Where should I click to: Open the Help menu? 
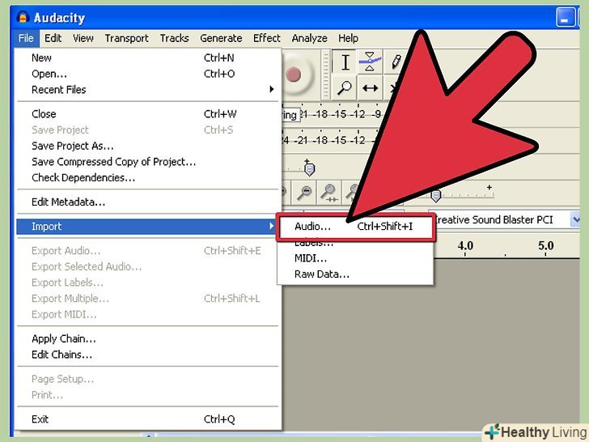(x=348, y=38)
